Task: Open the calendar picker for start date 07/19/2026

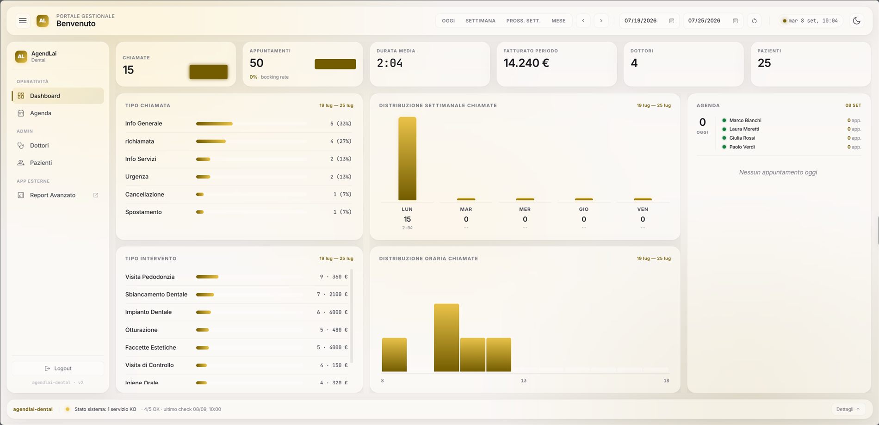Action: [672, 21]
